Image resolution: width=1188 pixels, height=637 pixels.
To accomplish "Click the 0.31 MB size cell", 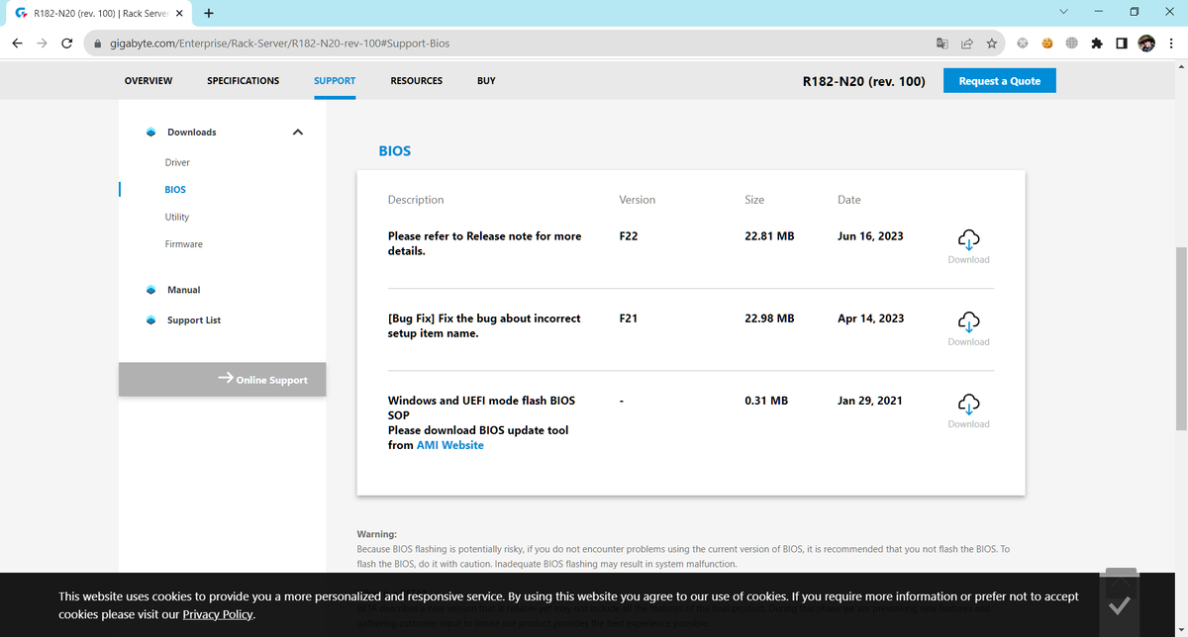I will (766, 401).
